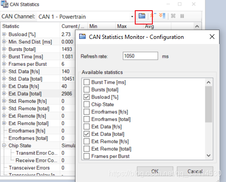The height and width of the screenshot is (182, 226).
Task: Expand the Frames per Burst tree row
Action: click(x=4, y=64)
